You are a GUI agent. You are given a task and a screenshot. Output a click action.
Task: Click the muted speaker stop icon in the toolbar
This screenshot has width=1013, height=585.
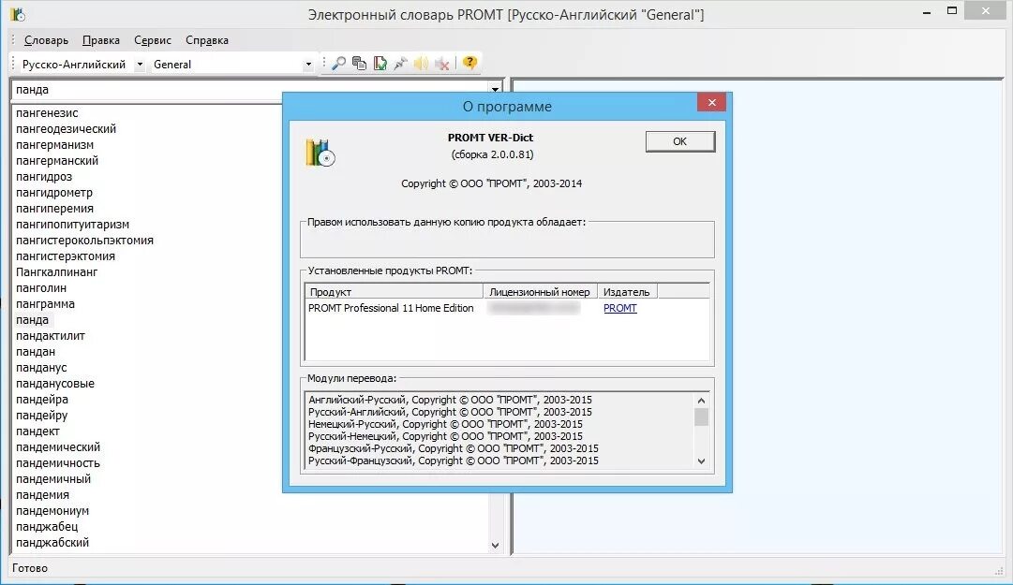[x=442, y=64]
